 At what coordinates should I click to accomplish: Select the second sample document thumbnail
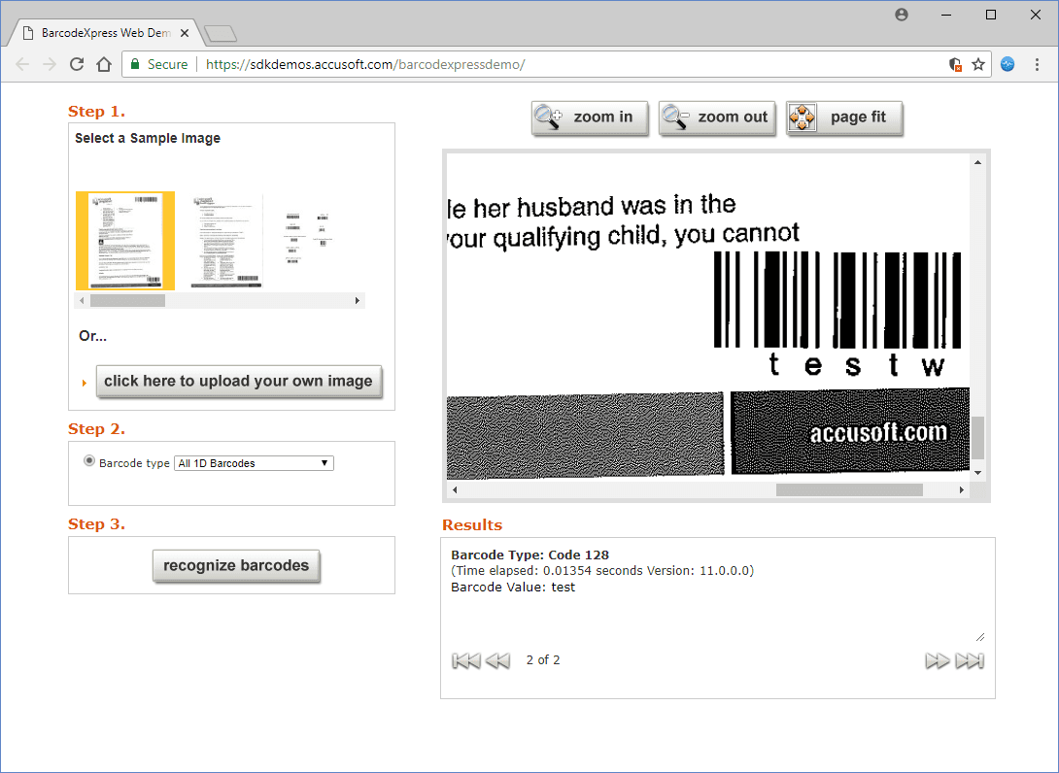pyautogui.click(x=226, y=242)
